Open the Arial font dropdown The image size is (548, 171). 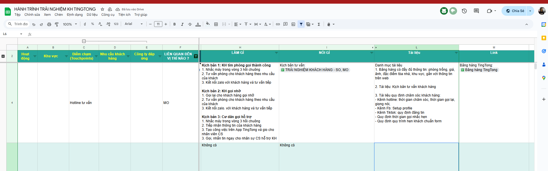pyautogui.click(x=133, y=24)
